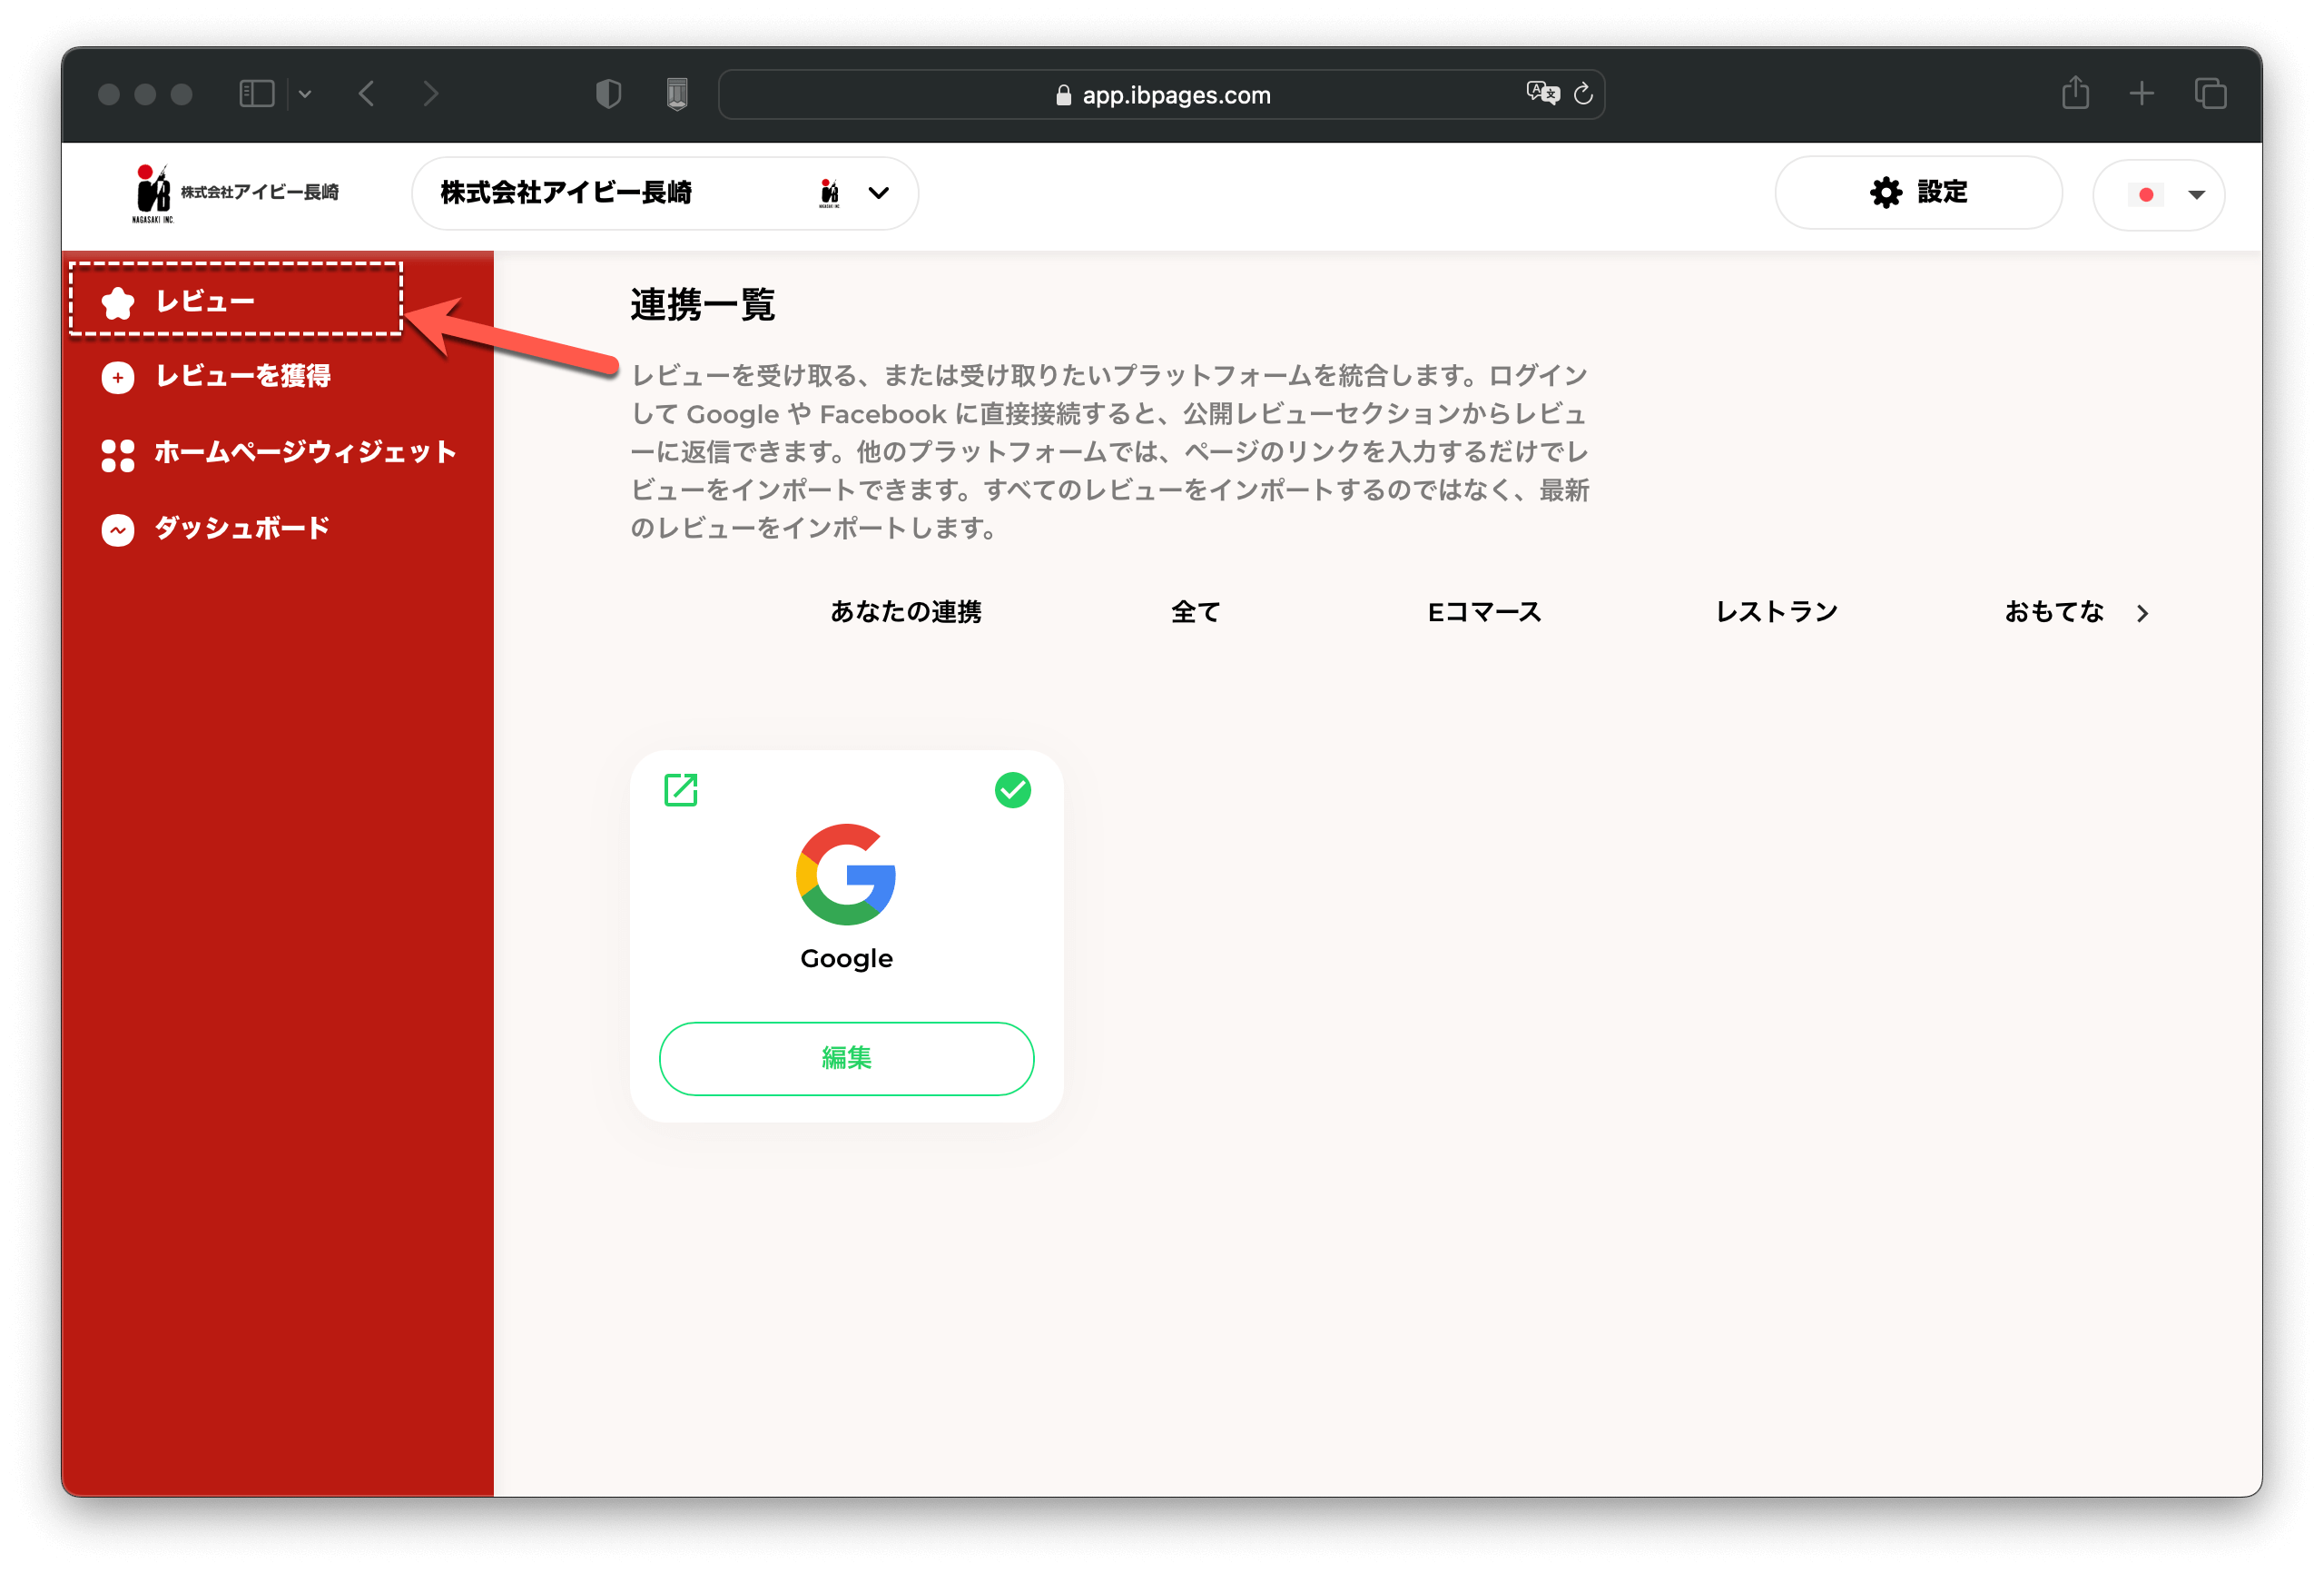Open ダッシュボード in the sidebar

tap(216, 529)
